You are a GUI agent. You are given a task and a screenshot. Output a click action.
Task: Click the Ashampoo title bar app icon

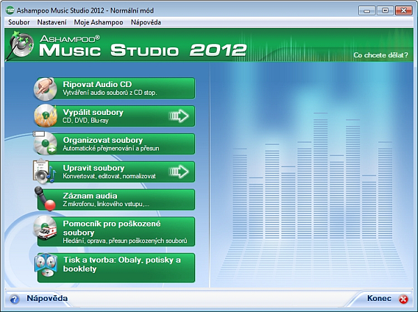point(10,10)
